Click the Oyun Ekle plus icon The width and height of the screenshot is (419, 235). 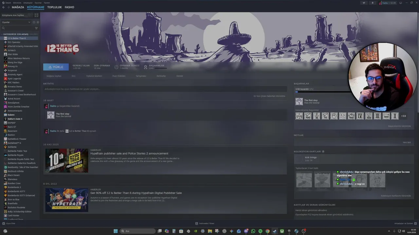[x=4, y=224]
